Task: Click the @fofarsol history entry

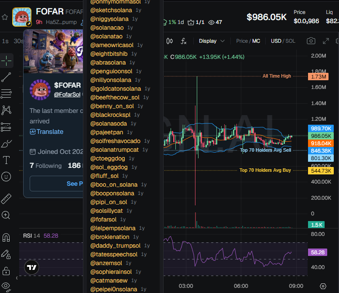Action: (103, 219)
